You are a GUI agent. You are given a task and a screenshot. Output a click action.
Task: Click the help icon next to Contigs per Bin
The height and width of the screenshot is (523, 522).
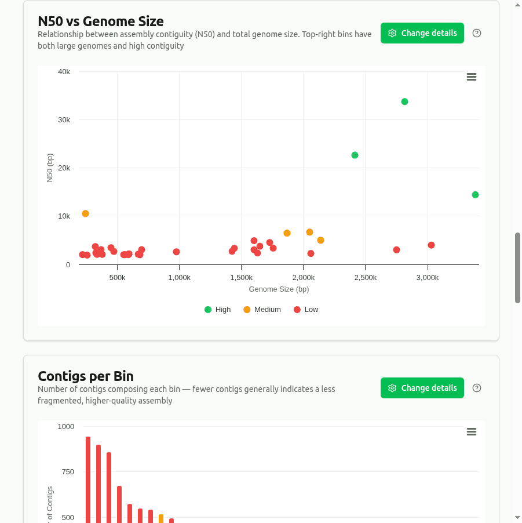476,388
